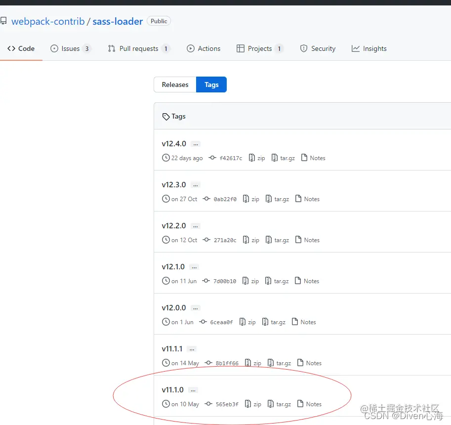The image size is (451, 425).
Task: Expand the ellipsis next to v12.0.0
Action: click(x=196, y=308)
